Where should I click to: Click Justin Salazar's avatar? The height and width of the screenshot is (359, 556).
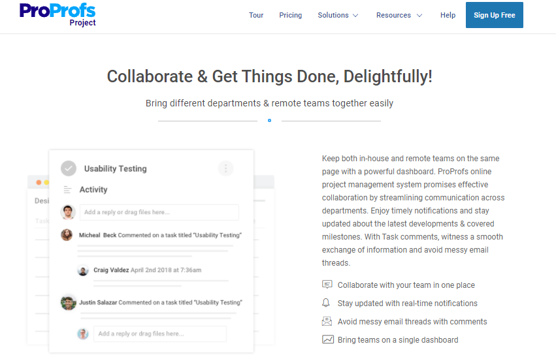coord(69,302)
